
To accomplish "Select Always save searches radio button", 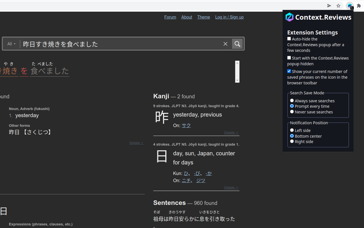I will tap(292, 101).
